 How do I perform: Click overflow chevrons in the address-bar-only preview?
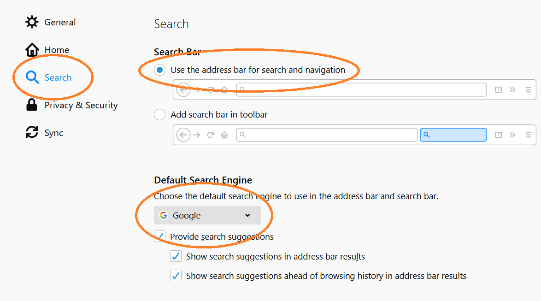coord(512,90)
